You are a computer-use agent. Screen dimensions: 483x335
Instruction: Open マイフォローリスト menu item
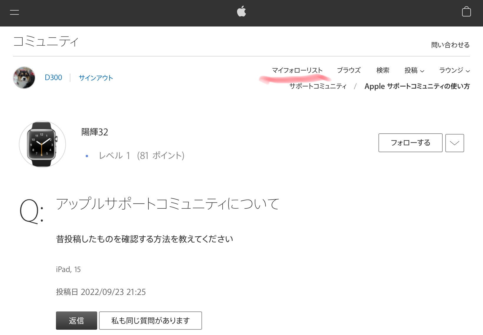tap(297, 70)
